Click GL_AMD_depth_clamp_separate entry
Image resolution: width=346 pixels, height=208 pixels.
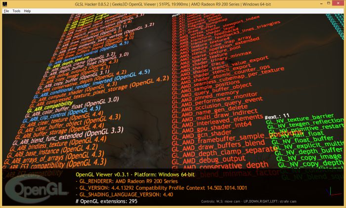(224, 152)
